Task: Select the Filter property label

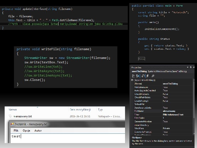Action: [137, 115]
